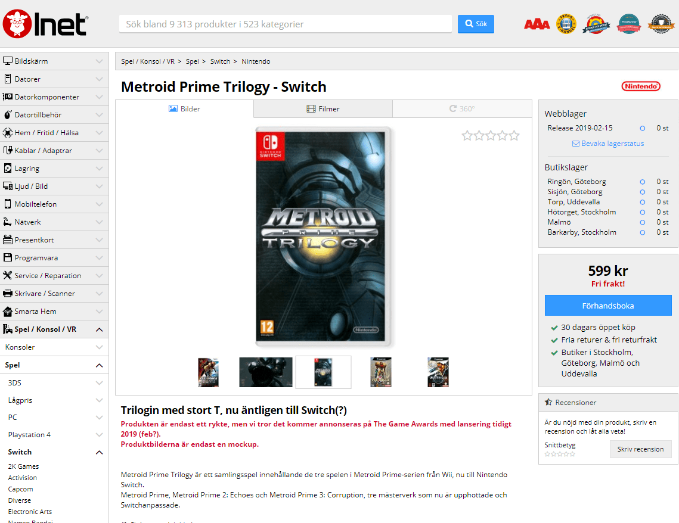This screenshot has height=523, width=679.
Task: Switch to the Filmer tab
Action: point(323,108)
